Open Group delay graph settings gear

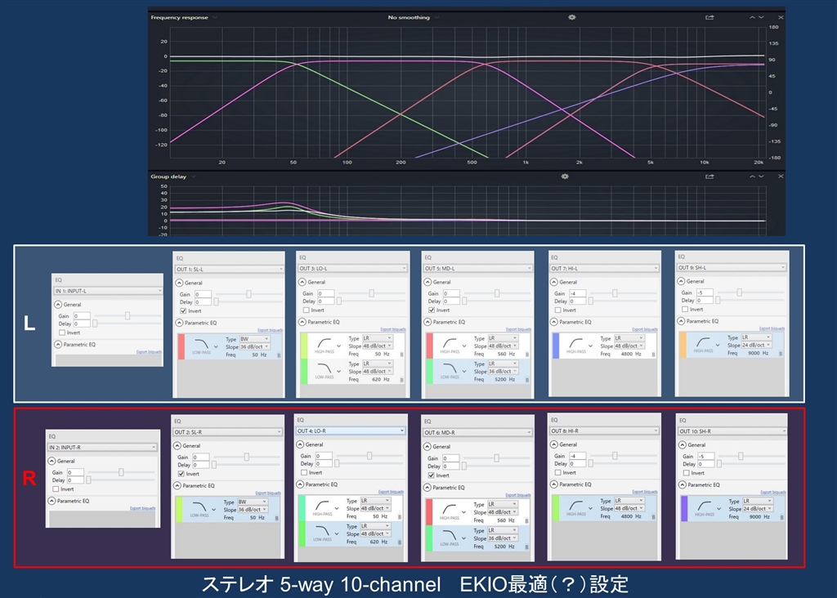click(x=565, y=176)
